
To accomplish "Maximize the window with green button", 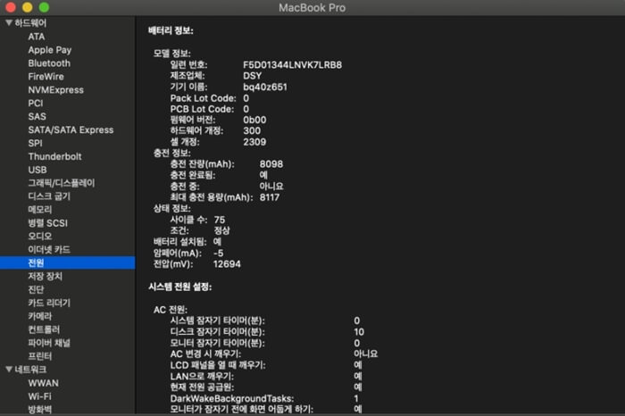I will tap(44, 7).
